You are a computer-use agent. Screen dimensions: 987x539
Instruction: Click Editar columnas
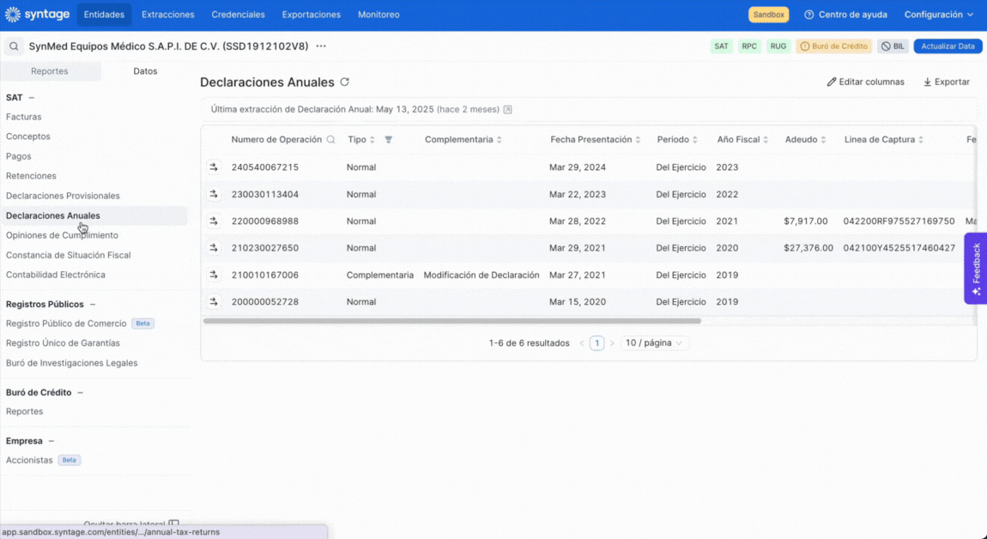pyautogui.click(x=865, y=82)
